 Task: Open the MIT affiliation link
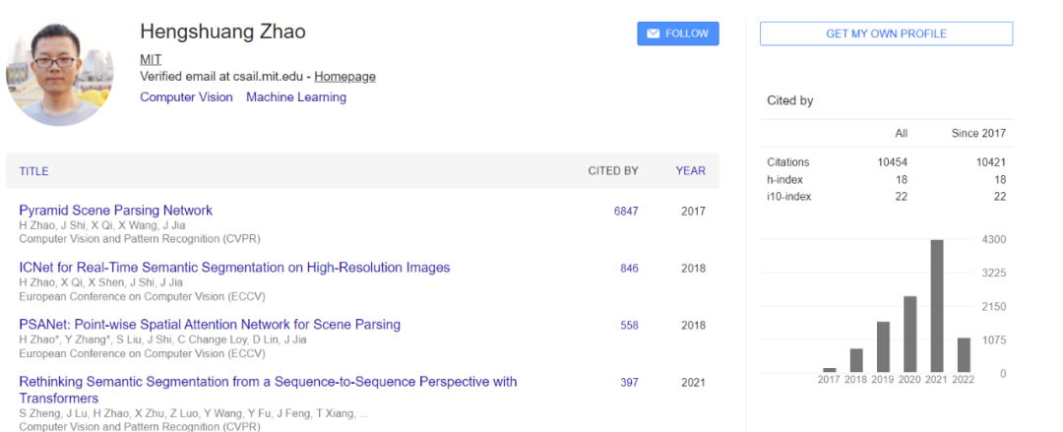pos(151,59)
